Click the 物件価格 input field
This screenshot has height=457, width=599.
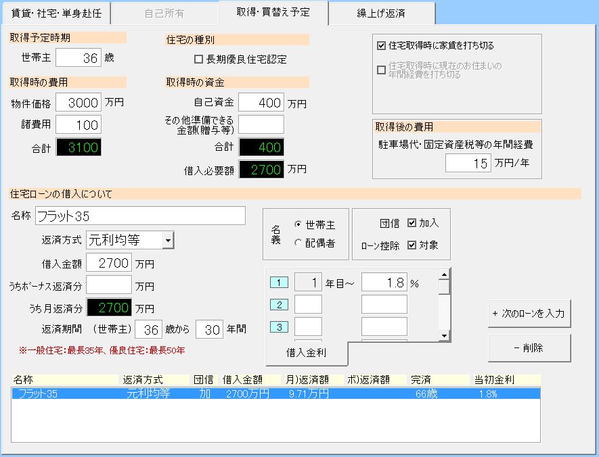79,103
